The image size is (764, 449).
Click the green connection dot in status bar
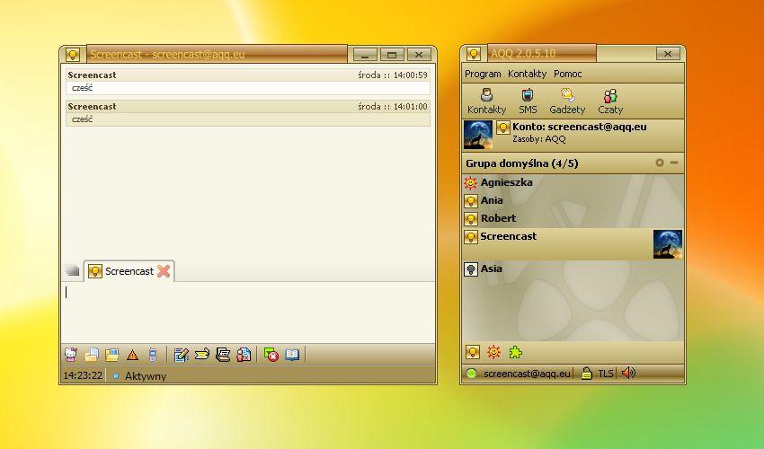[471, 374]
